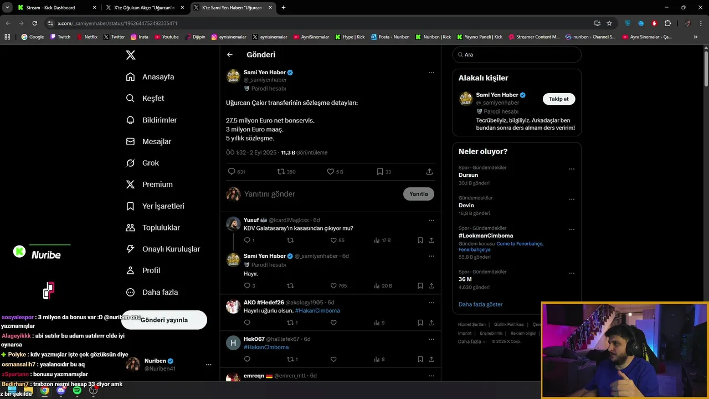This screenshot has width=709, height=399.
Task: Bookmark Sami Yen Haber's 'Hayır.' reply
Action: point(420,286)
